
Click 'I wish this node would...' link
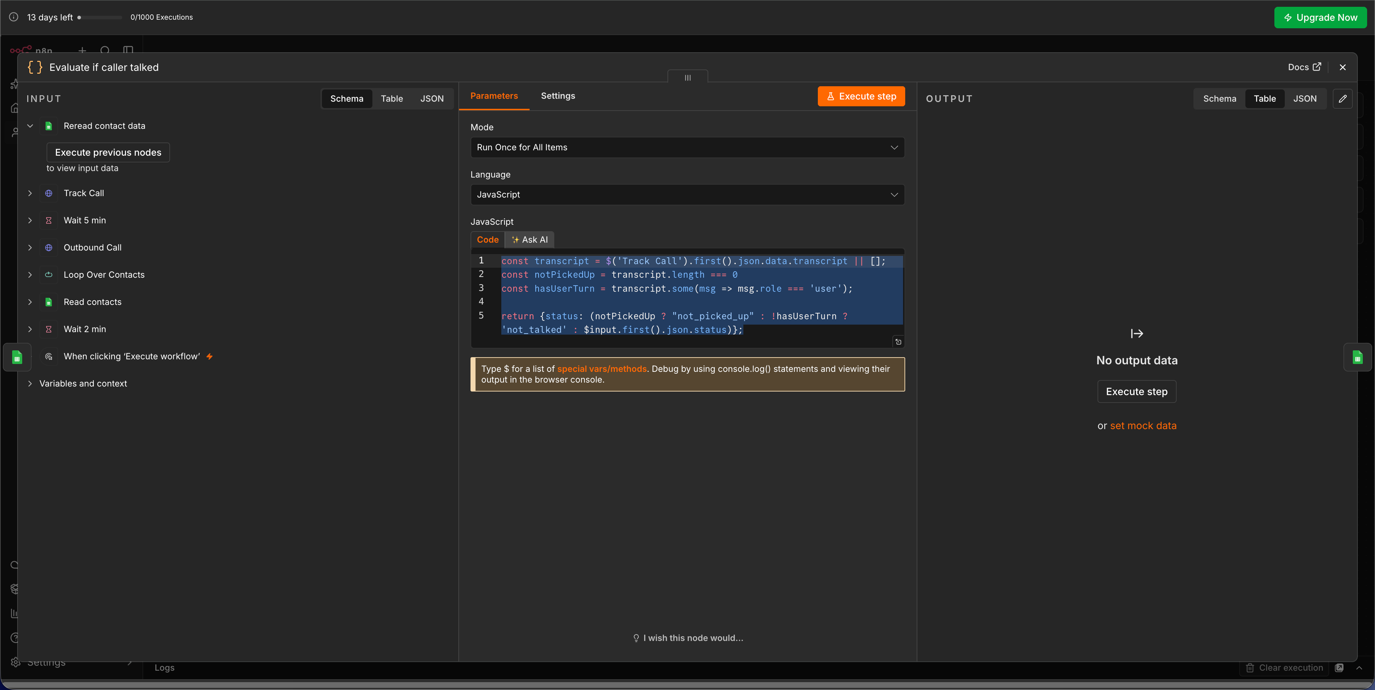[687, 638]
